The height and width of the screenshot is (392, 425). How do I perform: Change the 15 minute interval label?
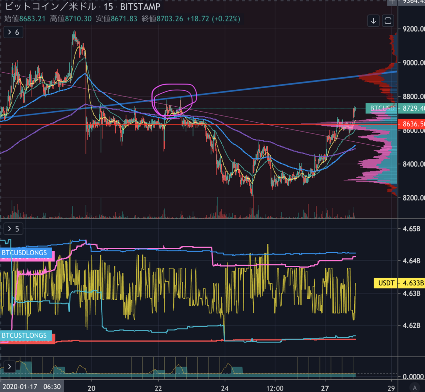108,7
